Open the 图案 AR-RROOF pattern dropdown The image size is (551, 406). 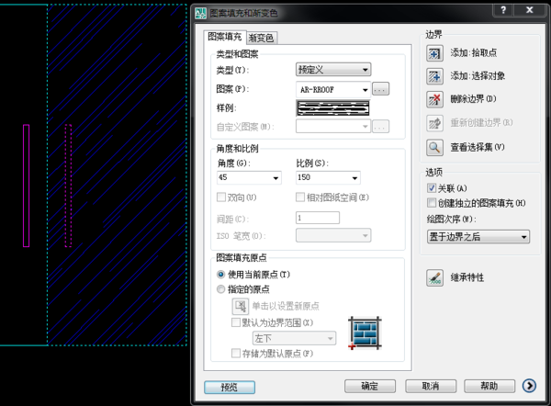[x=333, y=90]
